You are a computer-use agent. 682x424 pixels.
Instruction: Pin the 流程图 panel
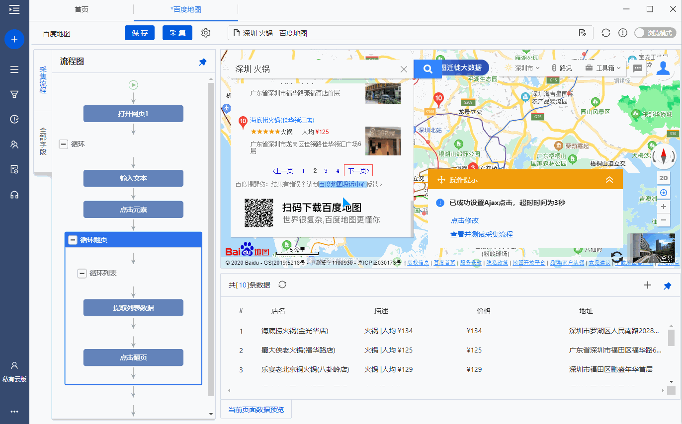coord(202,62)
